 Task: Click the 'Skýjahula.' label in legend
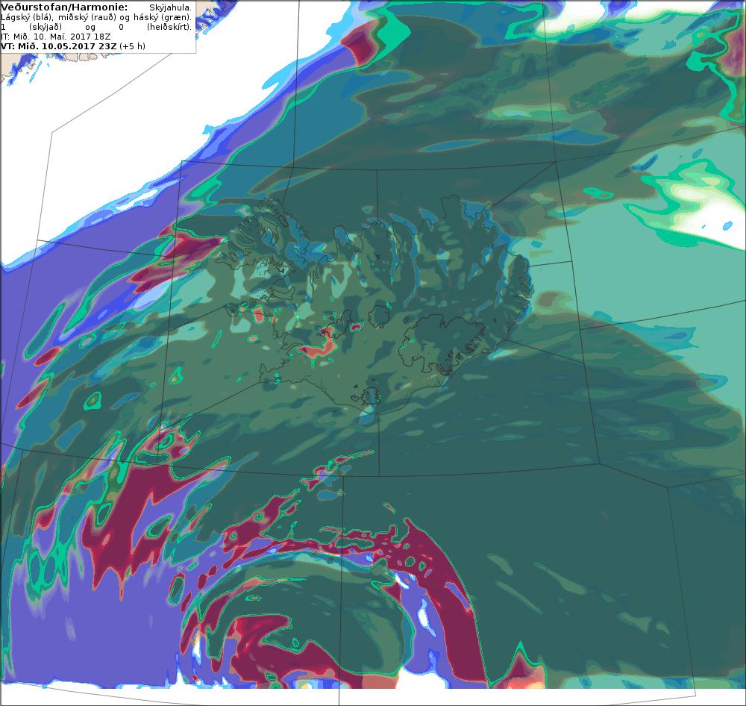[x=170, y=7]
